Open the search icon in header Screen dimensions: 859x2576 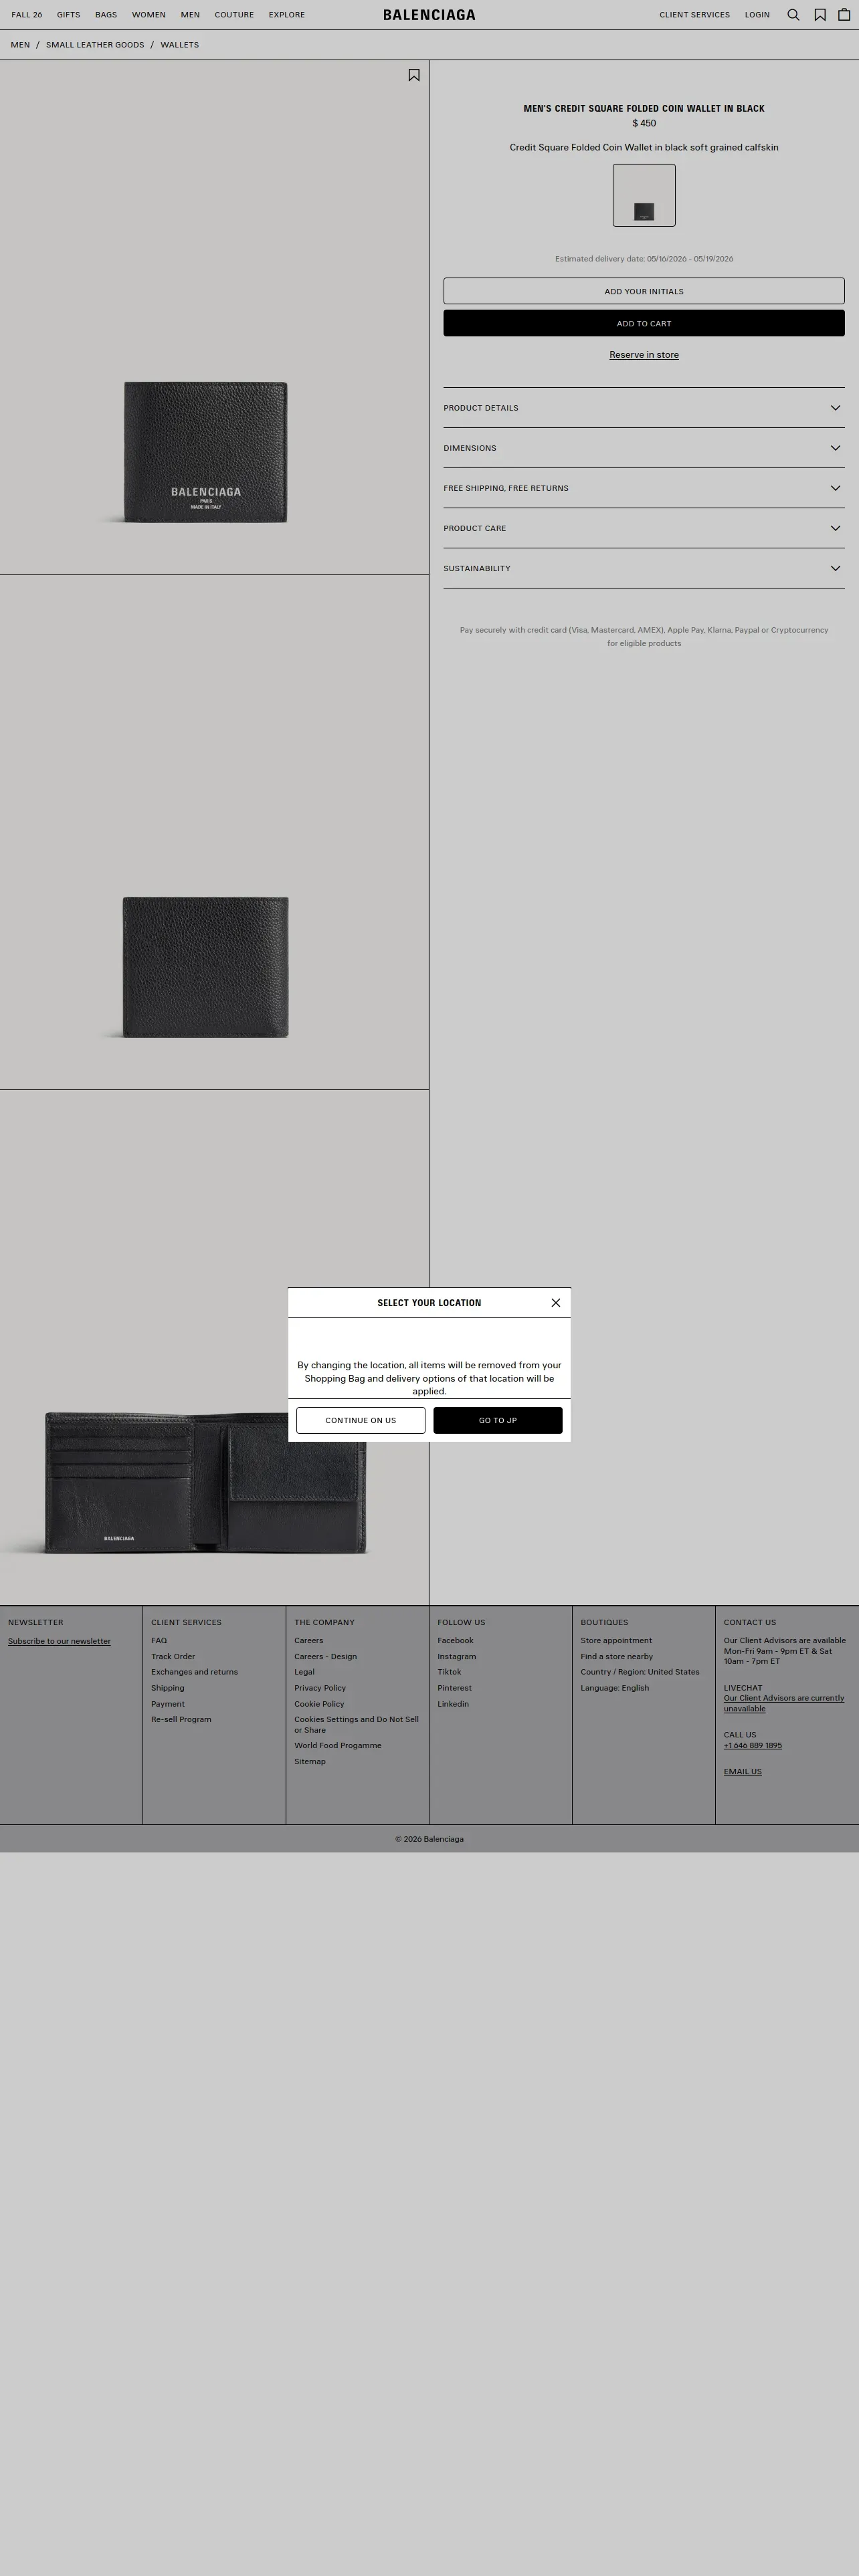coord(793,15)
